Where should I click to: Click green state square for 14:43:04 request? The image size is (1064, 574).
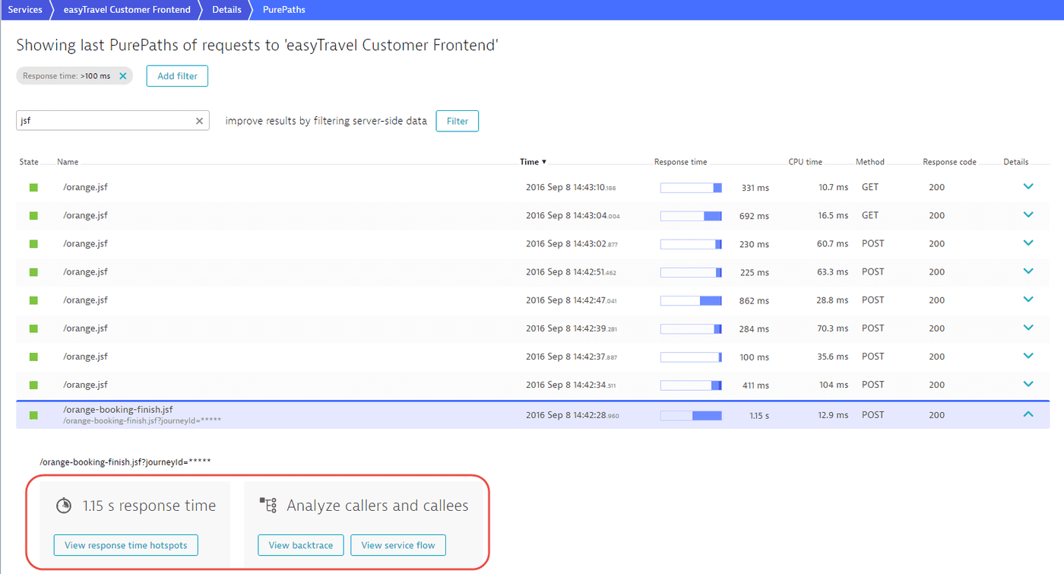coord(33,216)
